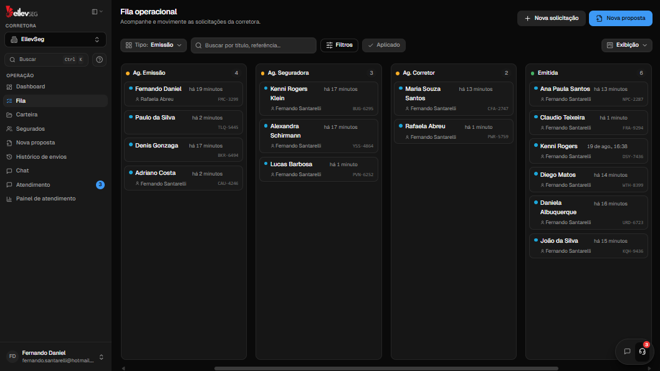Viewport: 660px width, 371px height.
Task: Expand the chevron next to sidebar toggle
Action: click(x=101, y=12)
